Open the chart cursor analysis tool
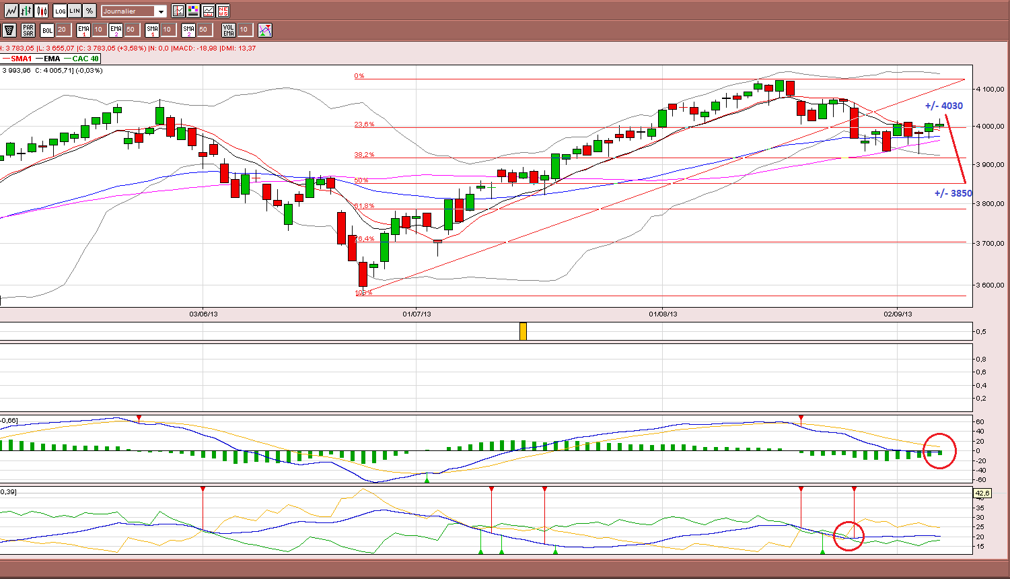Screen dimensions: 1010x581 coord(178,11)
